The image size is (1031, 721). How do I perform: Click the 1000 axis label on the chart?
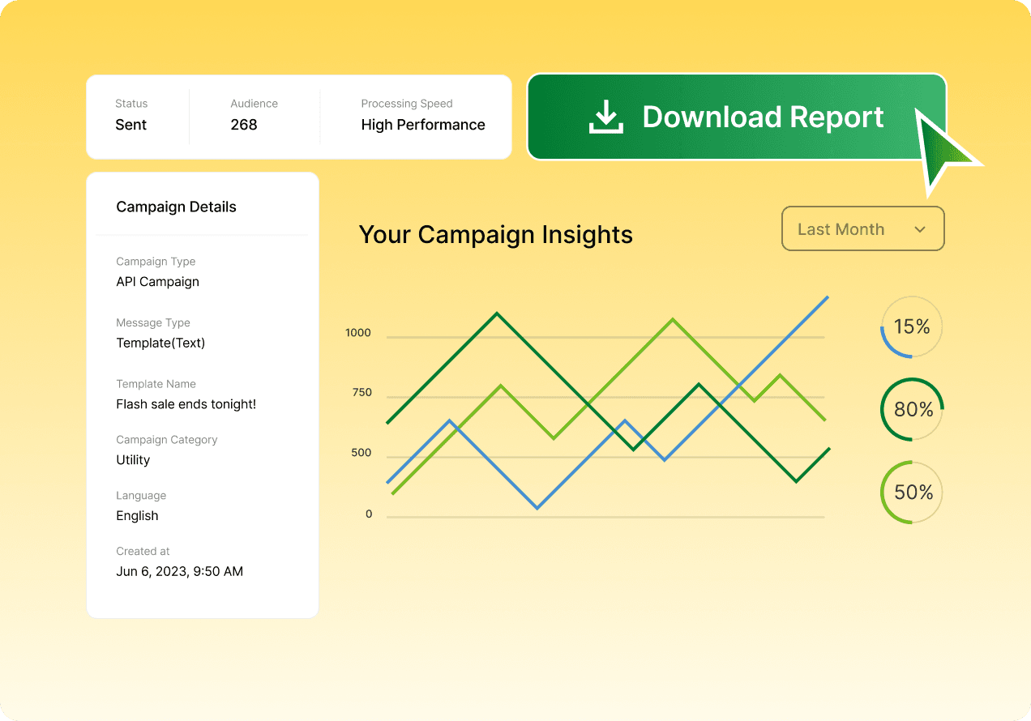tap(357, 332)
